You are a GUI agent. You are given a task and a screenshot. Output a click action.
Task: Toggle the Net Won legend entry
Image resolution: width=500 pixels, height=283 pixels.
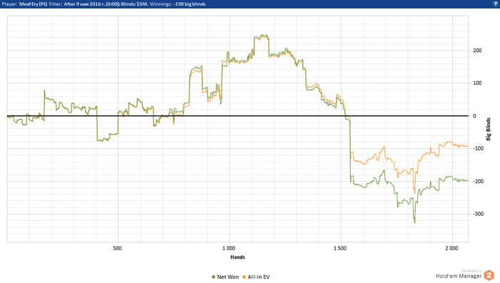[x=225, y=277]
